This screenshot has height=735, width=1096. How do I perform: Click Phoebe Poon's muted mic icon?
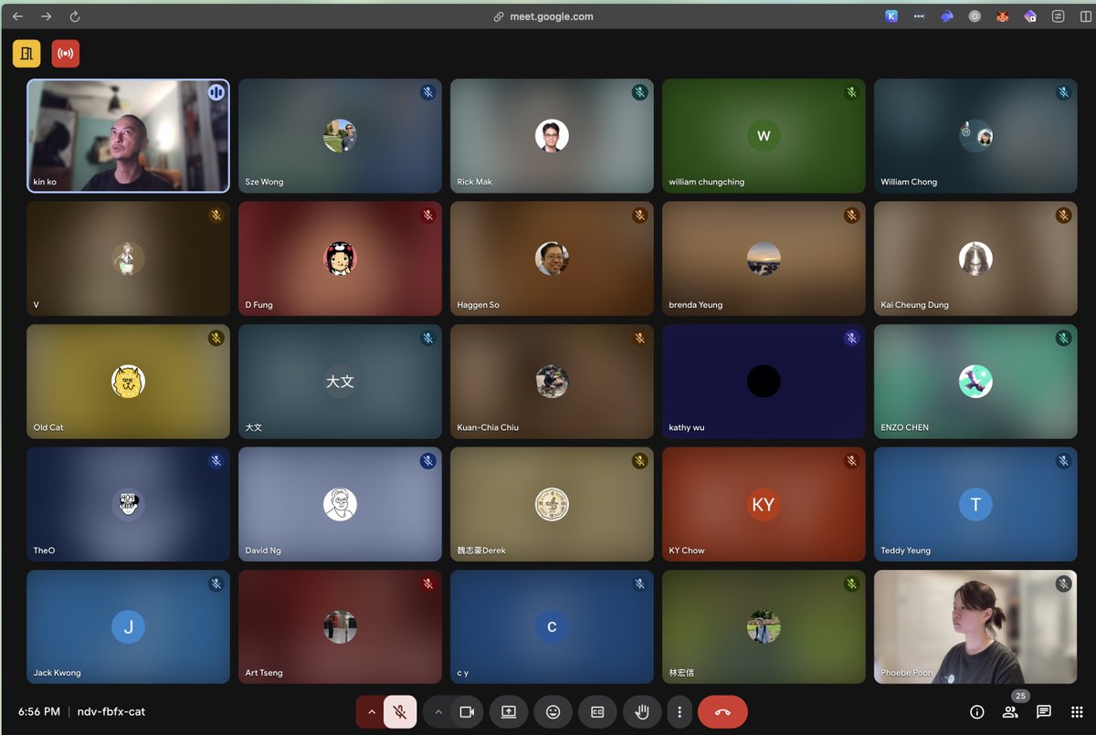click(x=1063, y=583)
